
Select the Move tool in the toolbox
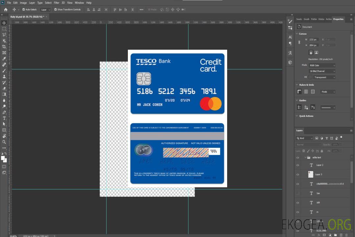tap(4, 23)
